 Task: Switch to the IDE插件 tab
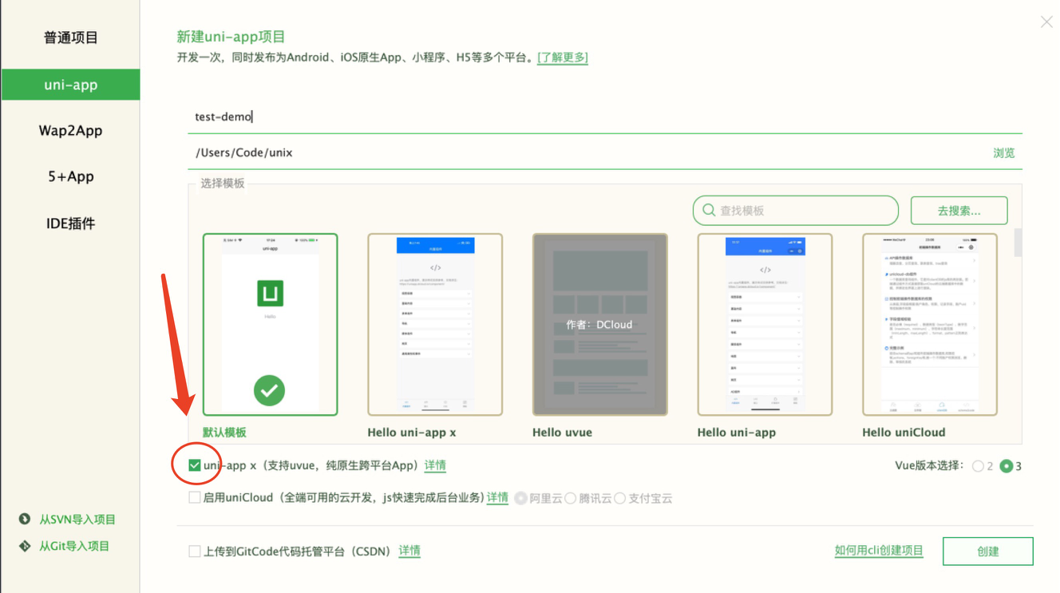[x=70, y=223]
